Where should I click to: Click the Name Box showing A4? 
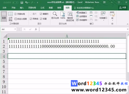pos(8,29)
